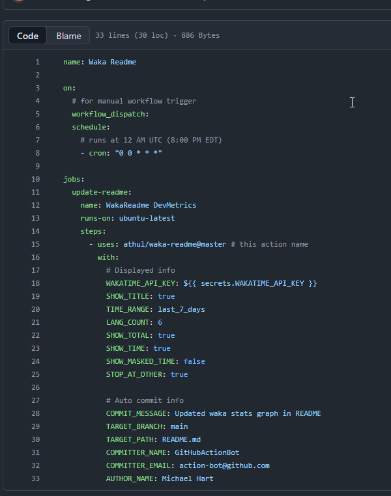Click line number 8 in gutter

click(x=37, y=153)
